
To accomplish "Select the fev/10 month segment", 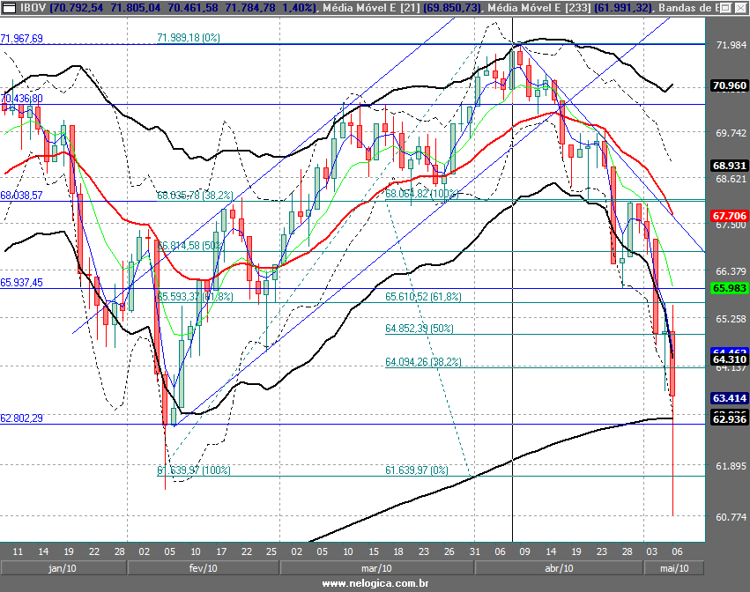I will pyautogui.click(x=204, y=568).
